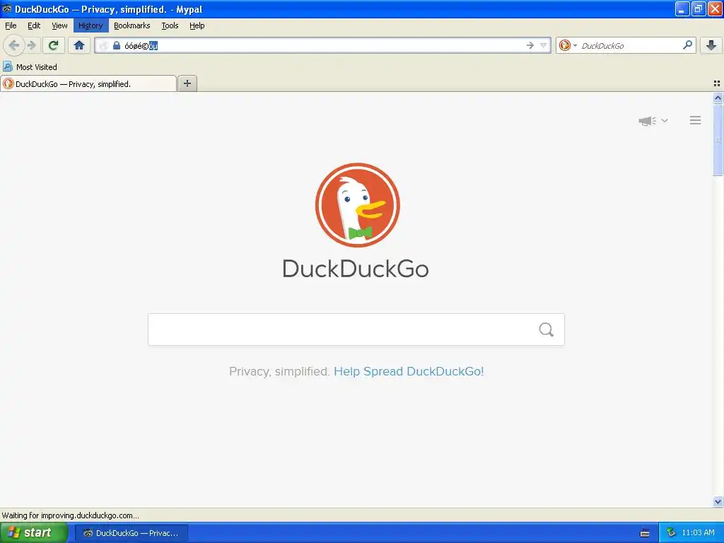Go back with the Back arrow button

pos(14,45)
